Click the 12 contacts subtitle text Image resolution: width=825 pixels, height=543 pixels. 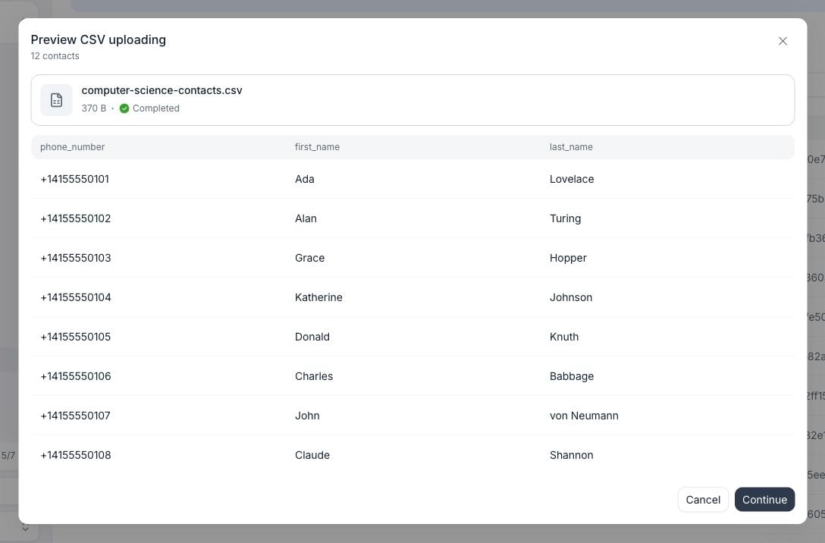55,56
